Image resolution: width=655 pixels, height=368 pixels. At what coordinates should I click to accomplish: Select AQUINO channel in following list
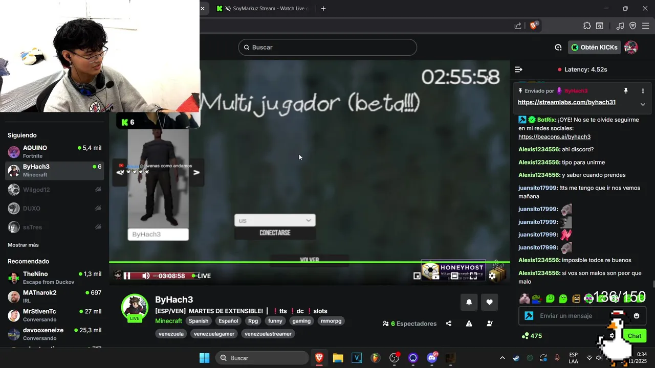54,152
